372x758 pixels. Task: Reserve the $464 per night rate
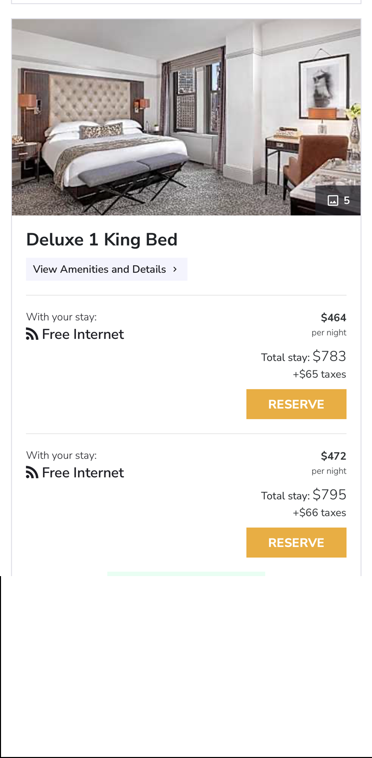pos(296,404)
